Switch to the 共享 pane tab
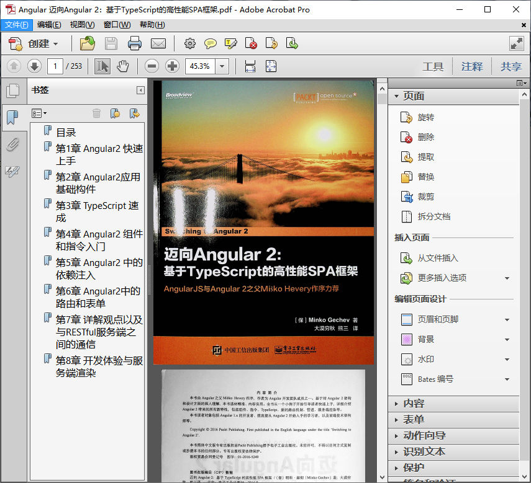531x483 pixels. pyautogui.click(x=511, y=66)
